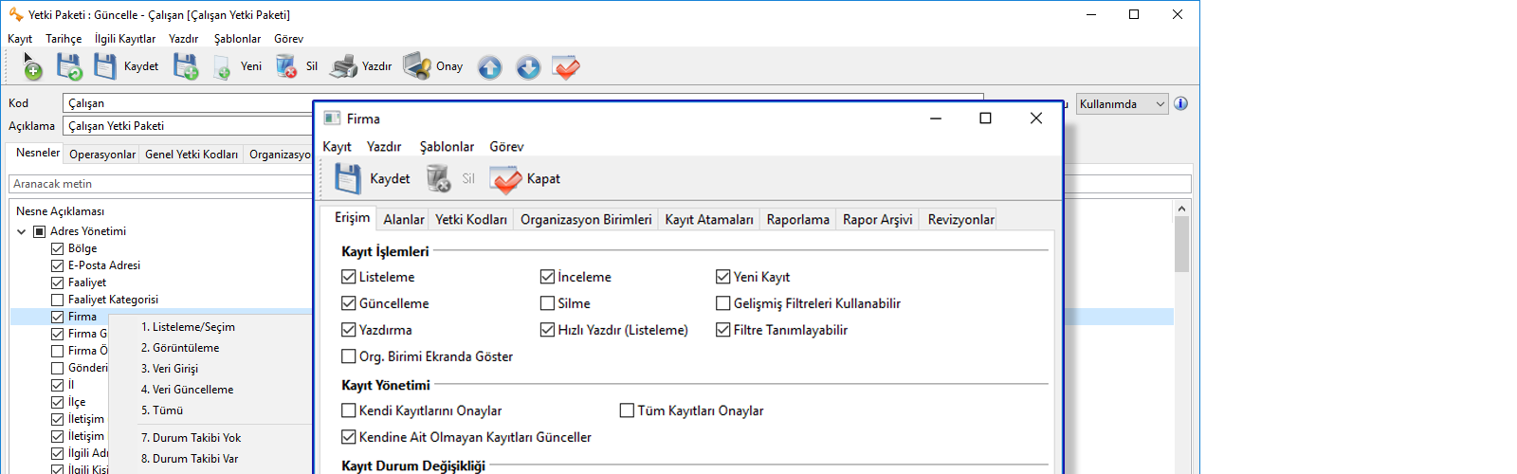Open the Kullanımda status dropdown
The width and height of the screenshot is (1517, 474).
pos(1122,104)
